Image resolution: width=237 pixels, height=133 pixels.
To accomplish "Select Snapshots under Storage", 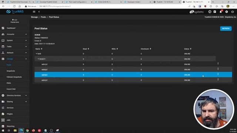I will pyautogui.click(x=11, y=71).
